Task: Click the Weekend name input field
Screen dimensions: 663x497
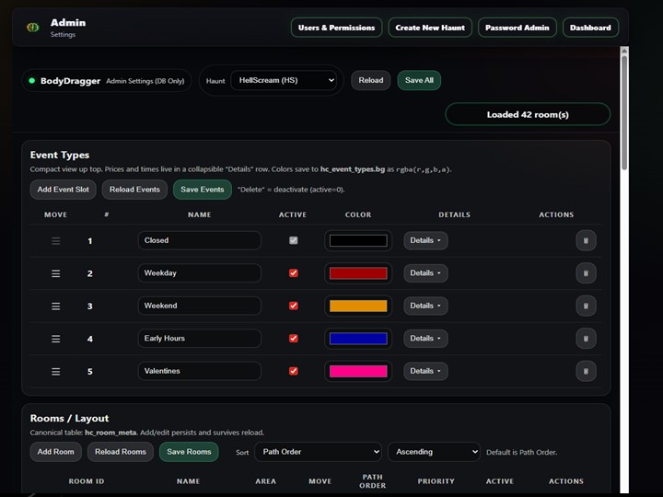Action: coord(199,306)
